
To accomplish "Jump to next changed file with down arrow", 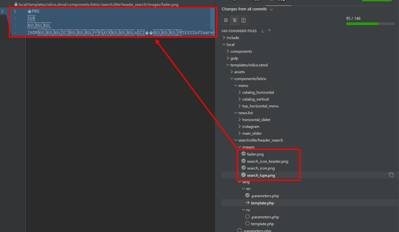I will pos(262,31).
